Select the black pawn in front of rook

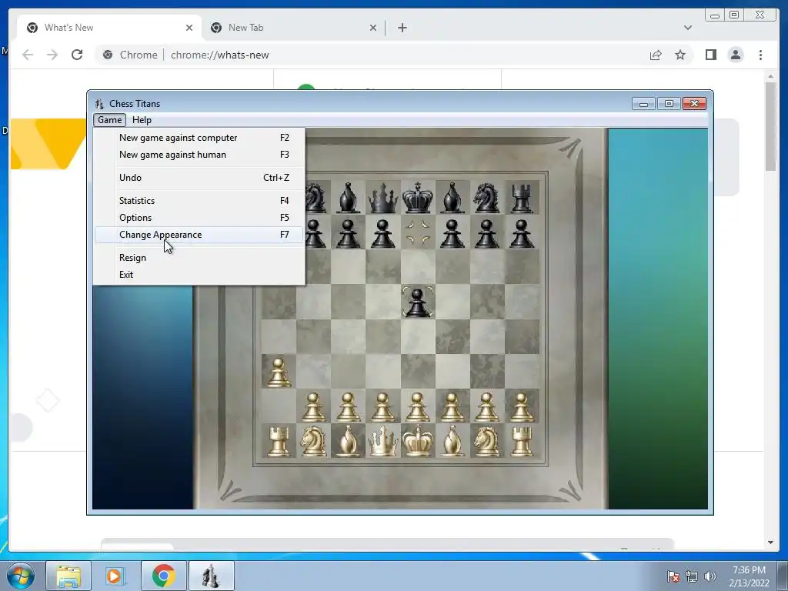click(x=522, y=234)
